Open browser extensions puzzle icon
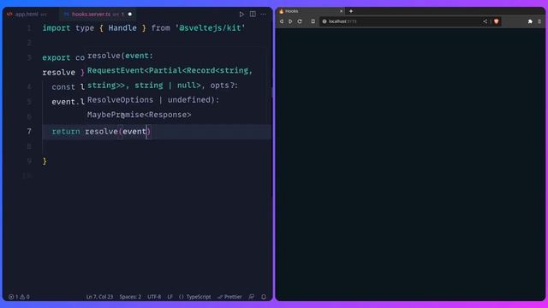The height and width of the screenshot is (308, 548). (530, 21)
